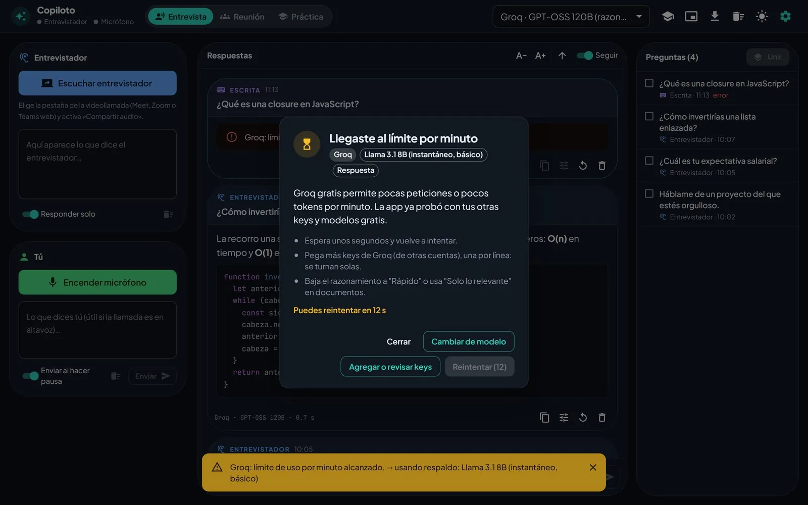The width and height of the screenshot is (808, 505).
Task: Toggle the Seguir auto-follow switch
Action: [x=585, y=56]
